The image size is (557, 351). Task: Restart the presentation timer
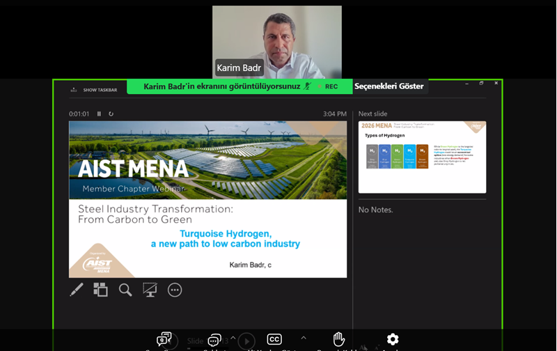[x=111, y=114]
